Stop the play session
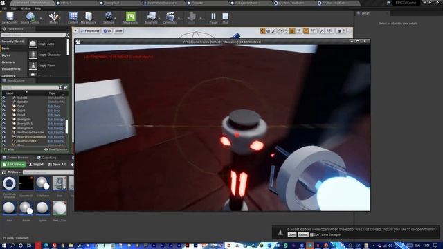This screenshot has width=443, height=249. point(225,18)
